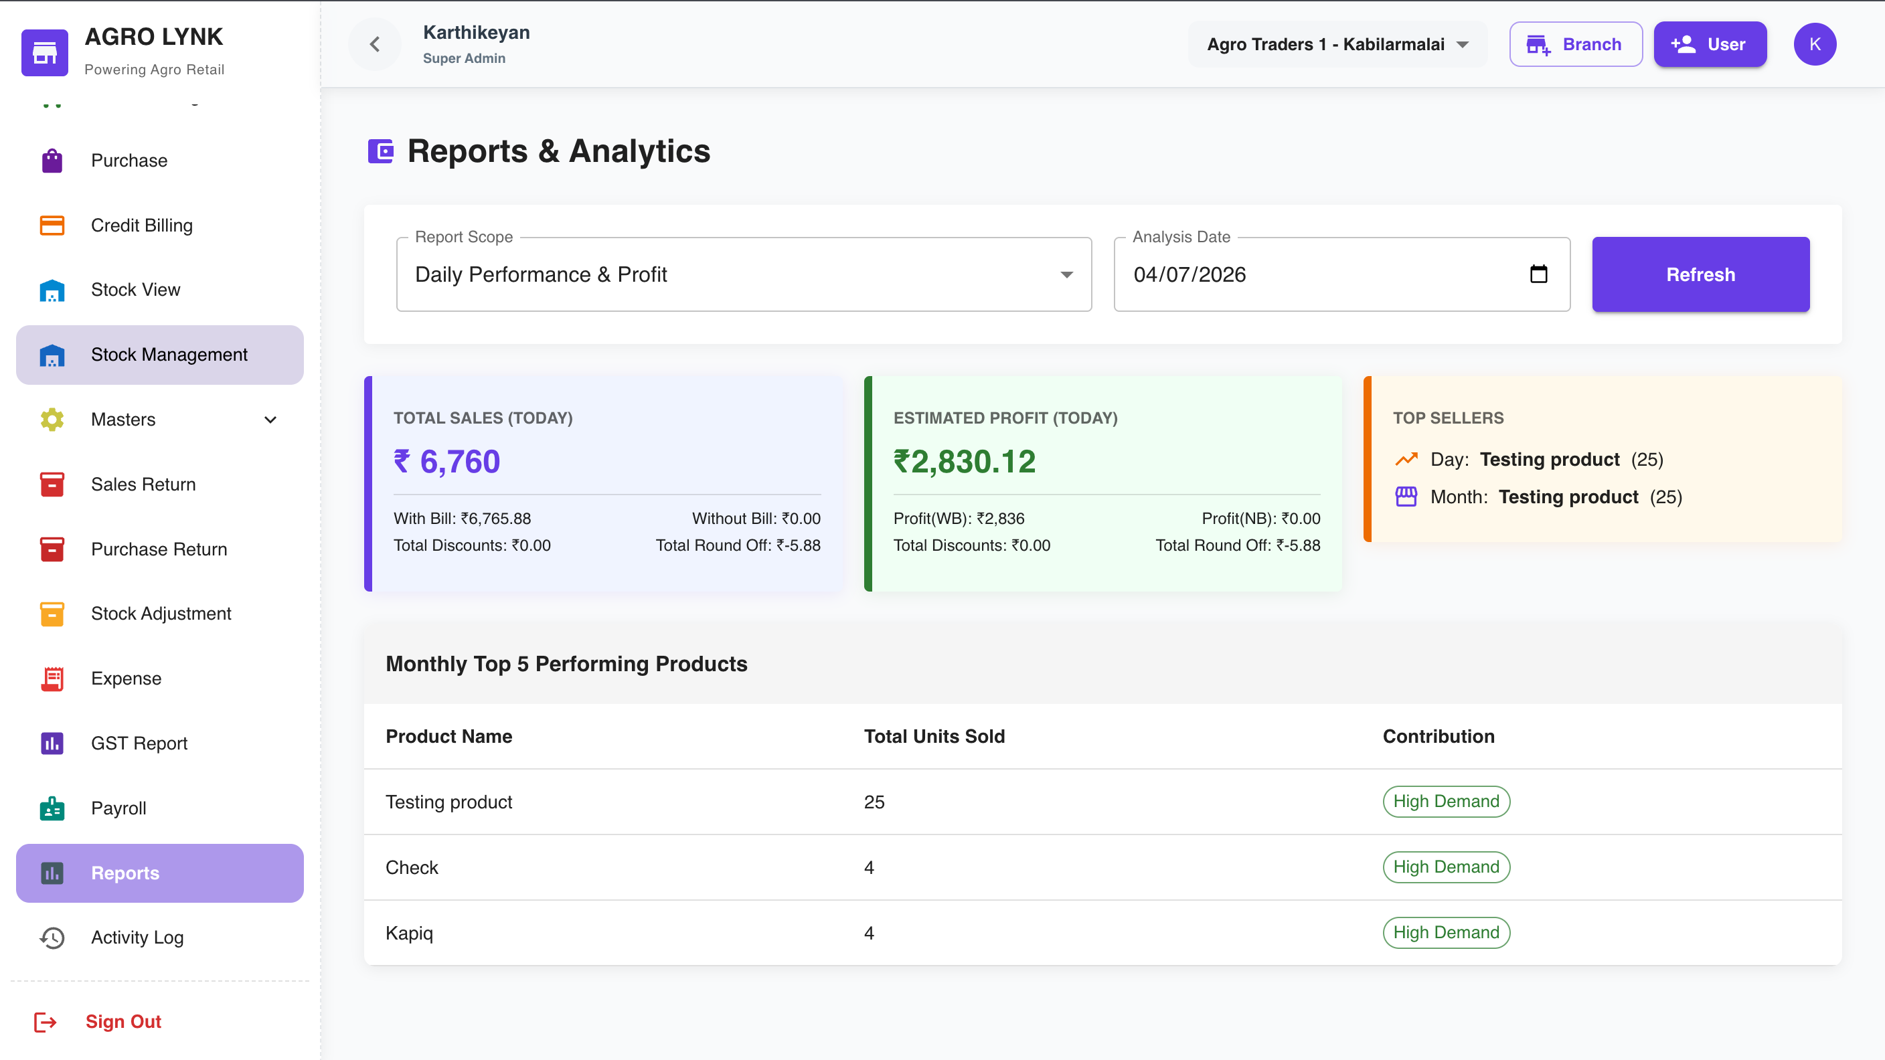Click the Stock Management warehouse icon
The image size is (1885, 1060).
pos(52,355)
